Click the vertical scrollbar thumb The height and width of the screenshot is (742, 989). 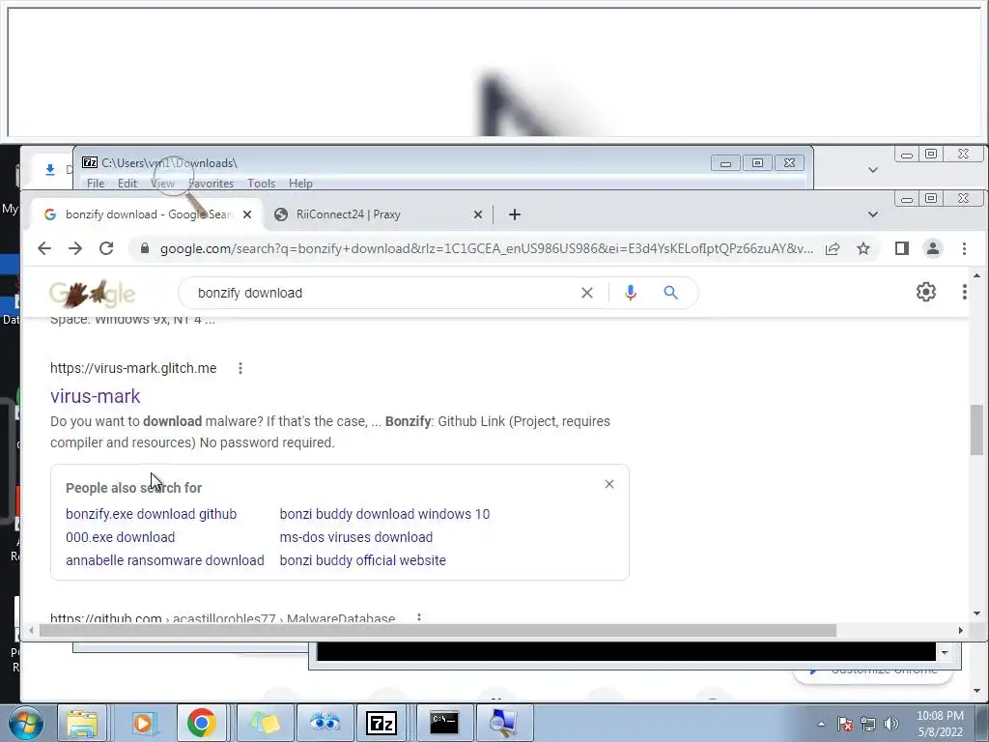pos(977,429)
